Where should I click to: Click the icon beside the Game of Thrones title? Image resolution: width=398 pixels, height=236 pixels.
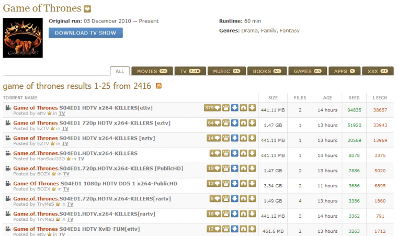pos(88,9)
